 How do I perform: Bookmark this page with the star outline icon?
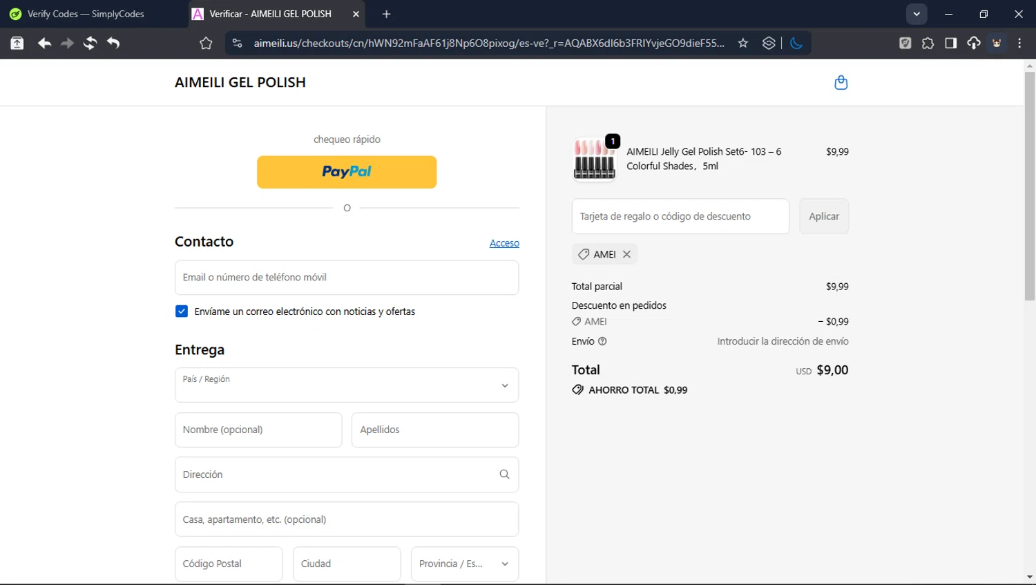coord(206,43)
